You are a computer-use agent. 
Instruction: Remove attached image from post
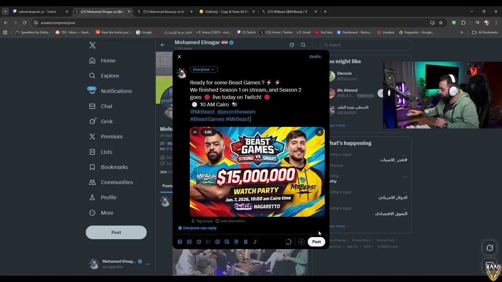319,132
